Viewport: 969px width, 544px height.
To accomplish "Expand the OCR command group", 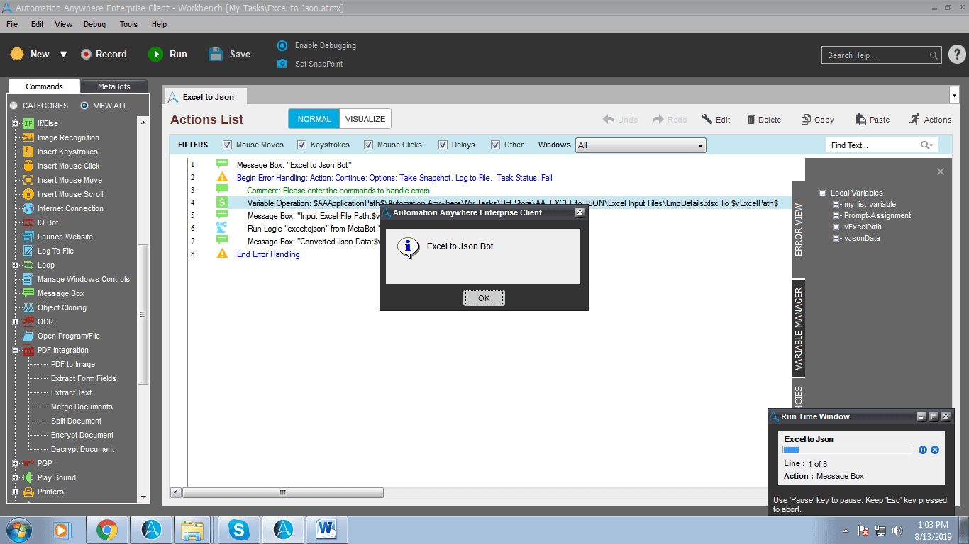I will pyautogui.click(x=16, y=322).
